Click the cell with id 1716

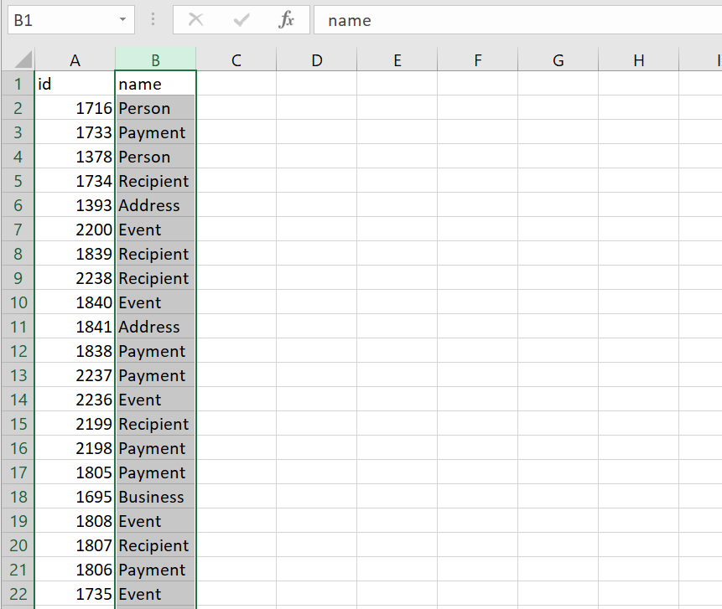75,108
